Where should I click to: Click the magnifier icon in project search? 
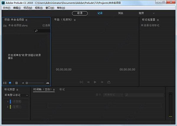(36, 31)
